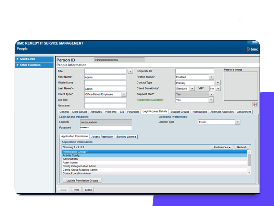
Task: Click permissions list scrollbar down arrow
Action: (249, 173)
